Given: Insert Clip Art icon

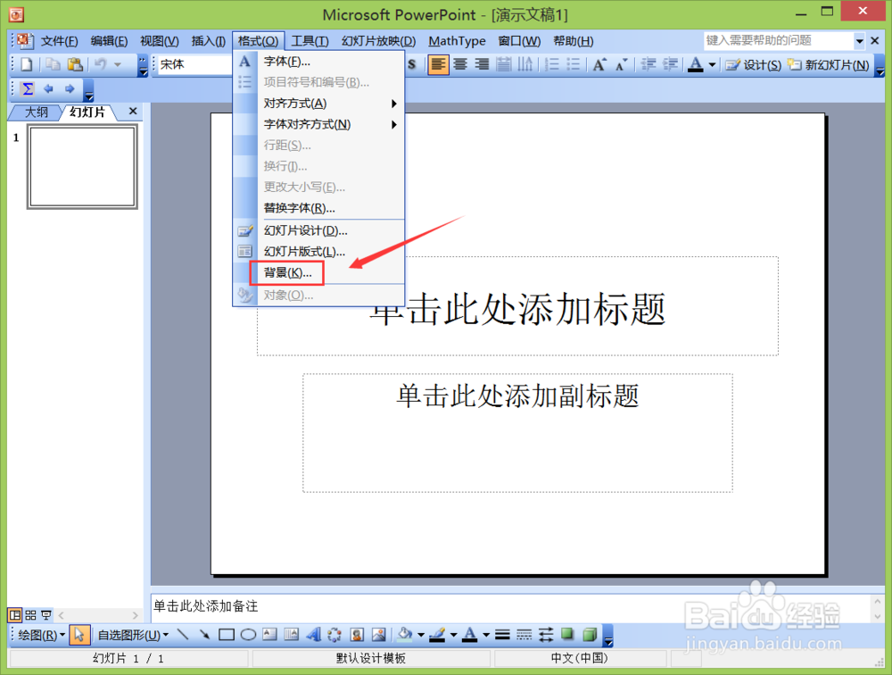Looking at the screenshot, I should tap(357, 634).
